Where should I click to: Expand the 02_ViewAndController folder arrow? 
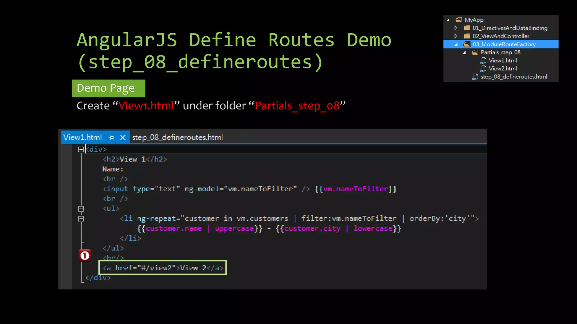(x=456, y=36)
